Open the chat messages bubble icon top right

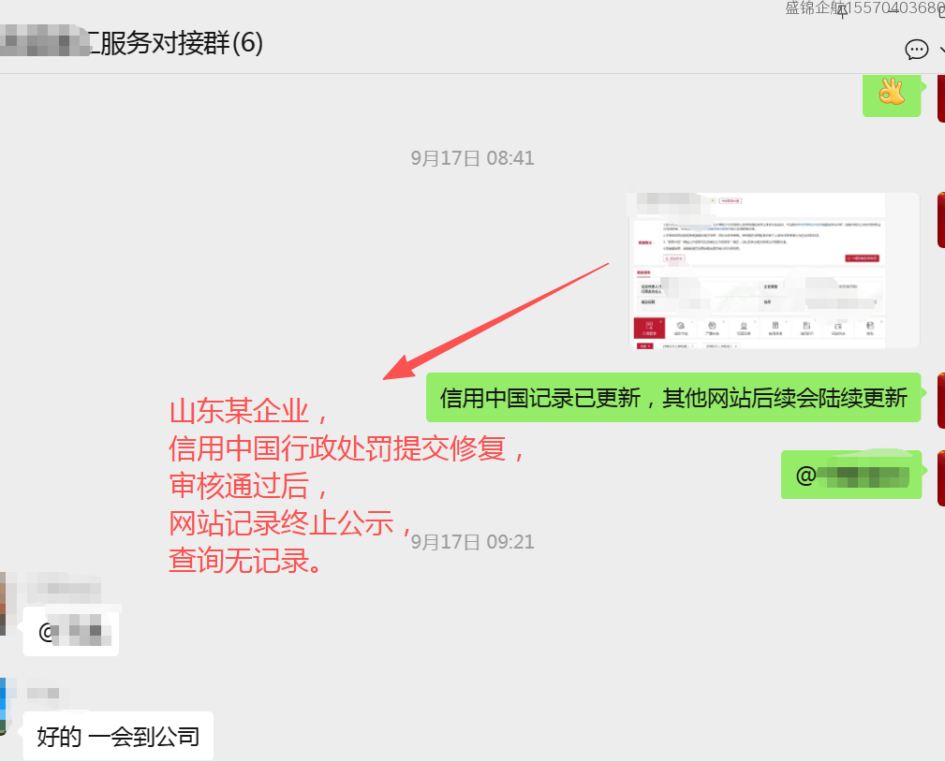[916, 49]
